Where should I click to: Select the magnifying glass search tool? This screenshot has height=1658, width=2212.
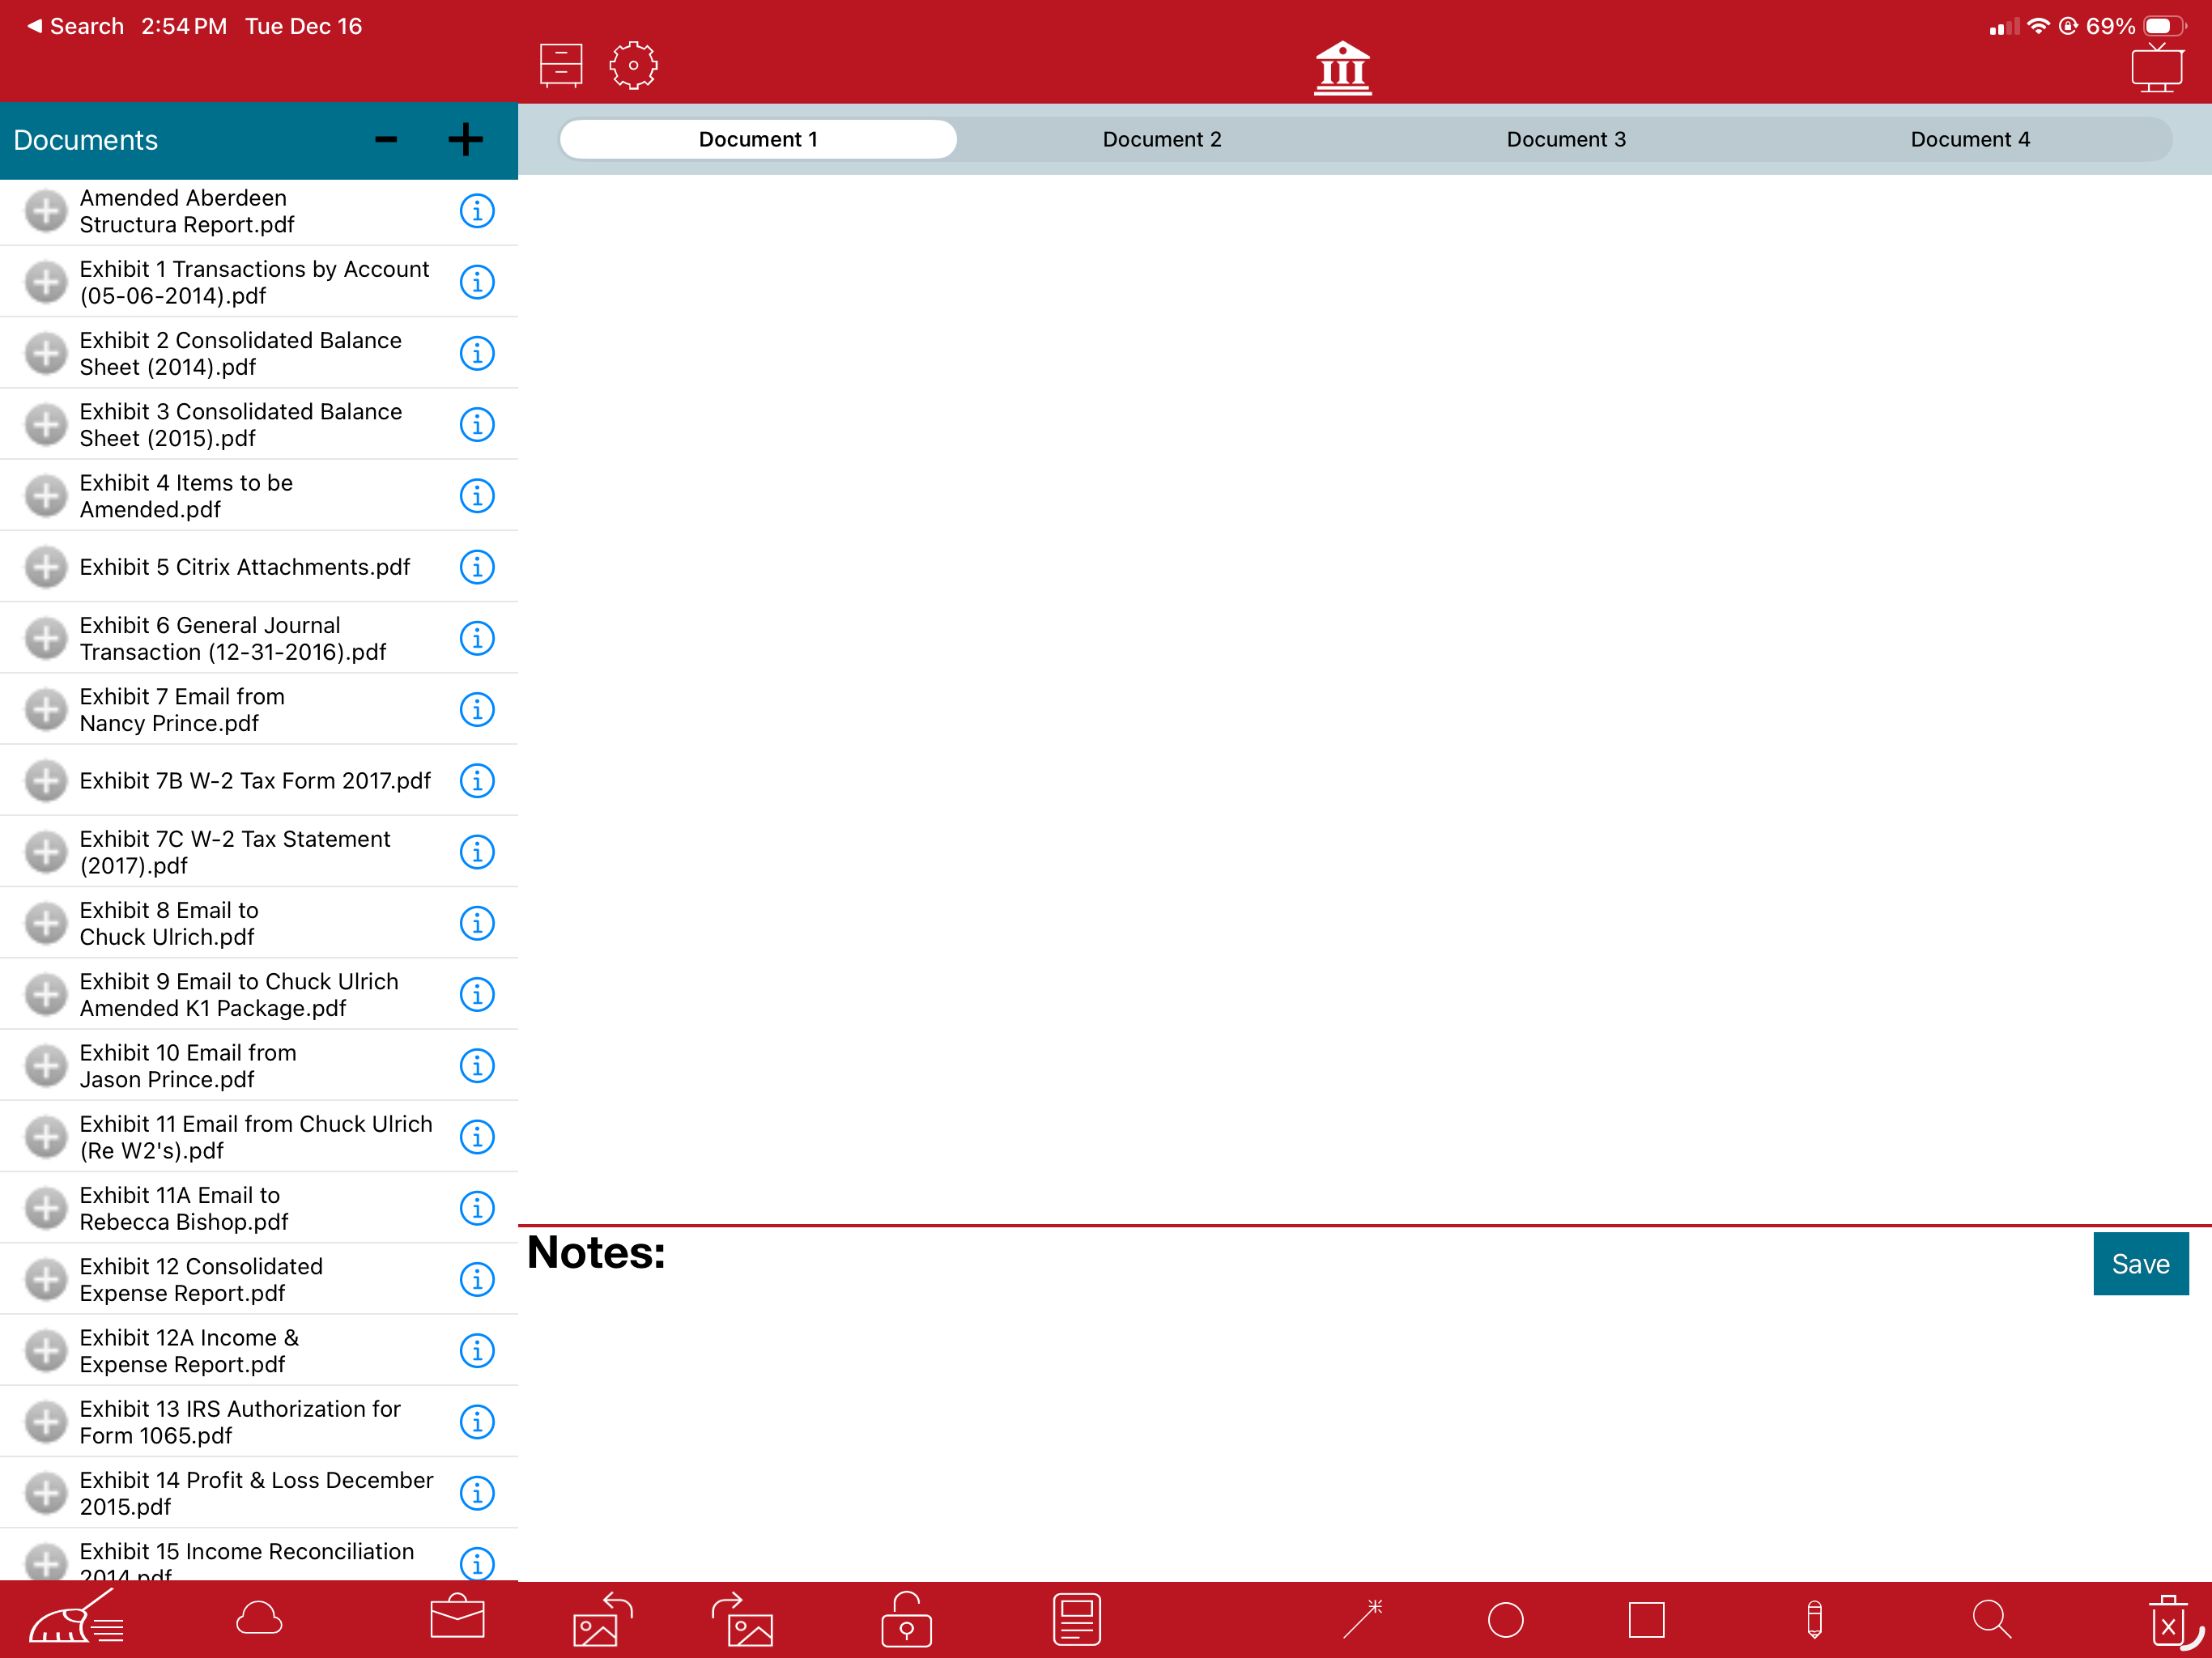tap(1991, 1619)
